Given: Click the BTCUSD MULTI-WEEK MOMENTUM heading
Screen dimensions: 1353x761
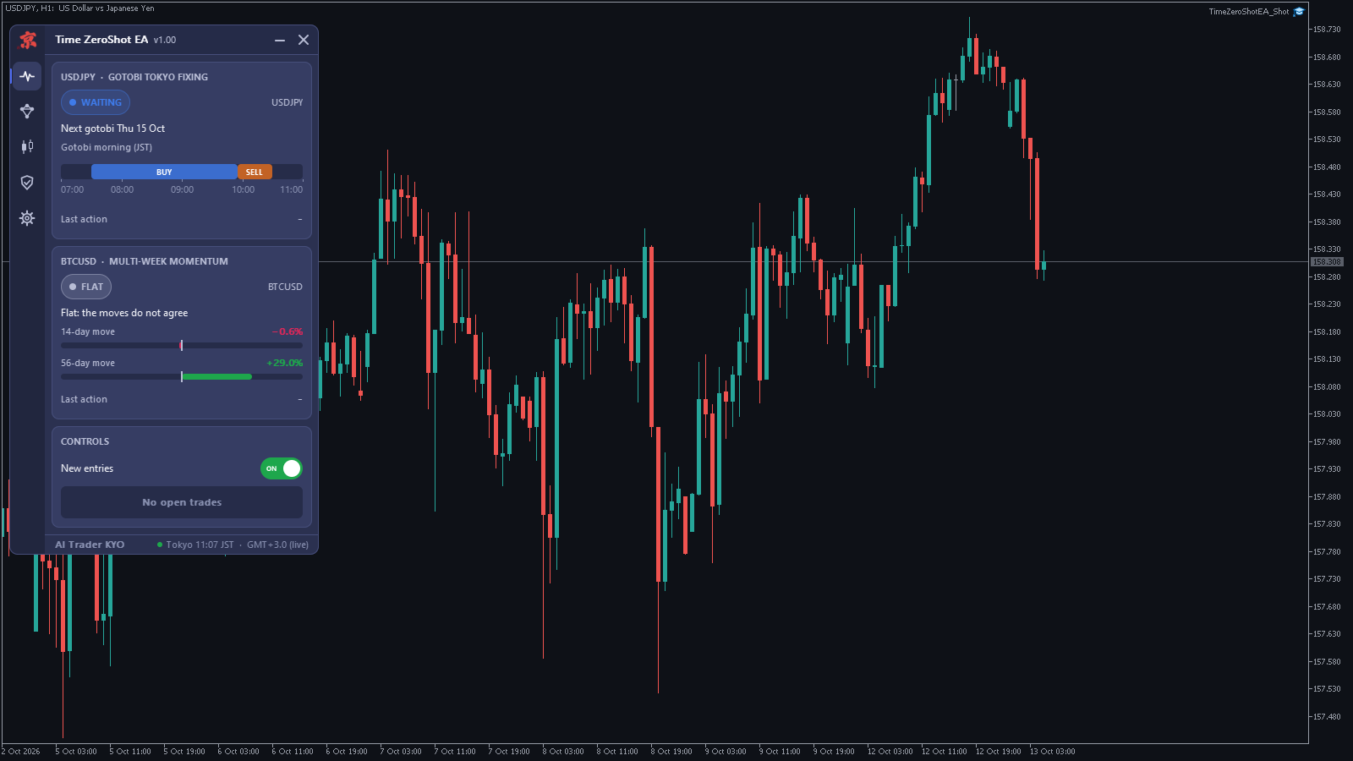Looking at the screenshot, I should coord(145,261).
